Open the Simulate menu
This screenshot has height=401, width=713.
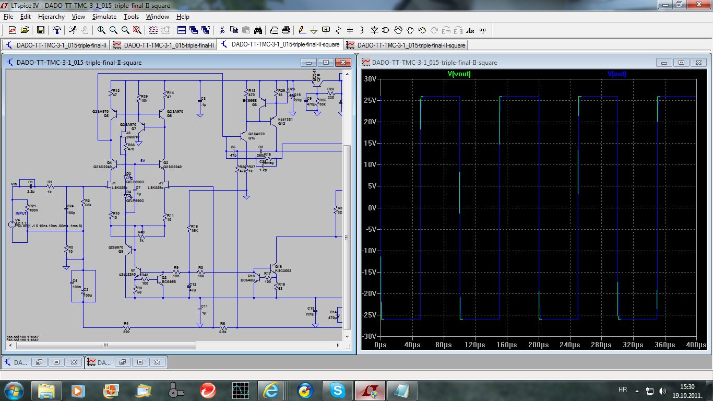tap(104, 17)
